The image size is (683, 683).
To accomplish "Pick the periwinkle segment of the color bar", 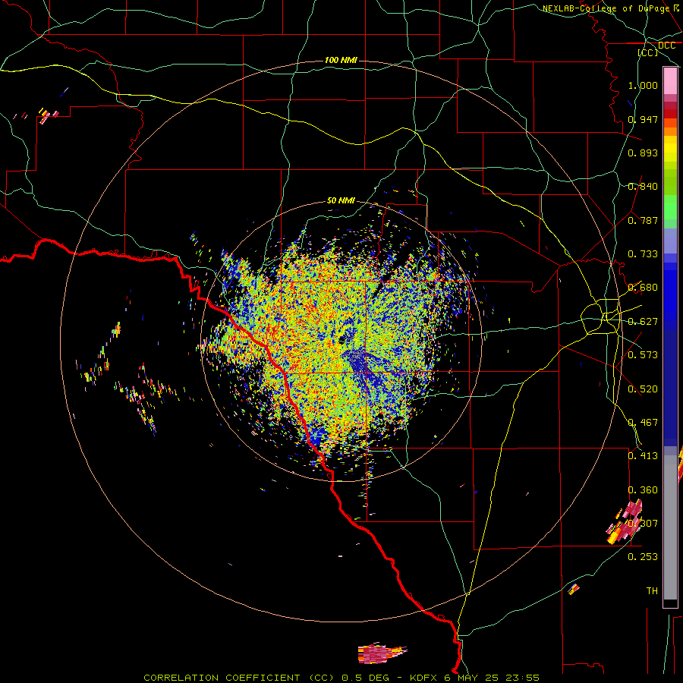I will (x=670, y=241).
